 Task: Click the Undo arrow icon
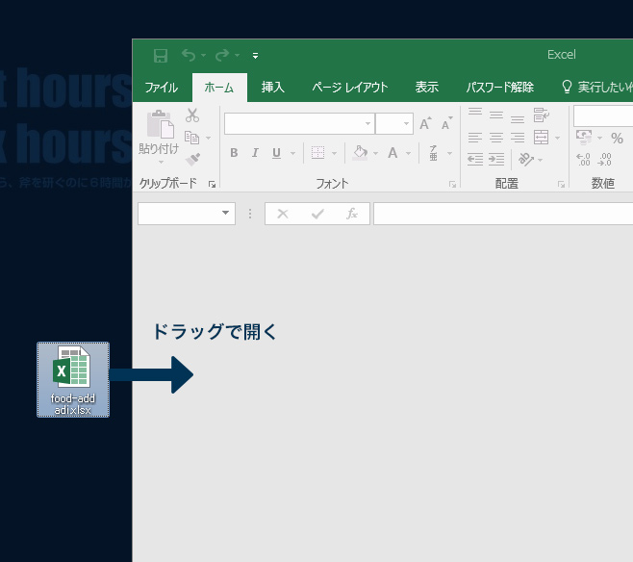click(x=189, y=55)
